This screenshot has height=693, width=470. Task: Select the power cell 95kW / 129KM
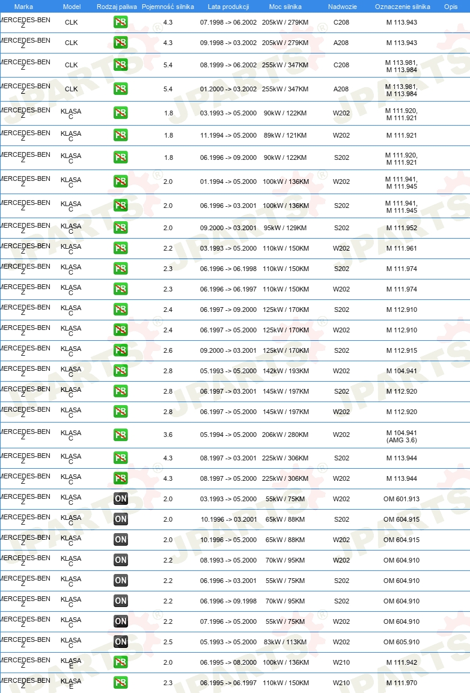point(285,228)
